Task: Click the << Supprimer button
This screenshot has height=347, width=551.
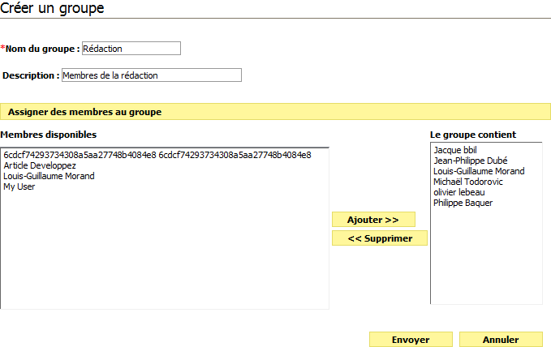Action: 380,238
